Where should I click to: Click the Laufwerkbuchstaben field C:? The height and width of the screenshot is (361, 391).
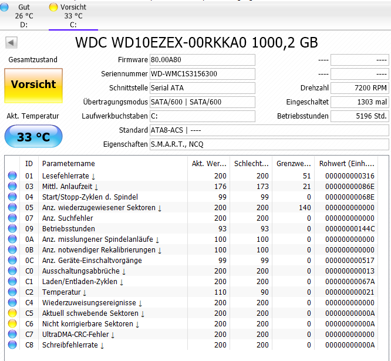click(x=202, y=116)
